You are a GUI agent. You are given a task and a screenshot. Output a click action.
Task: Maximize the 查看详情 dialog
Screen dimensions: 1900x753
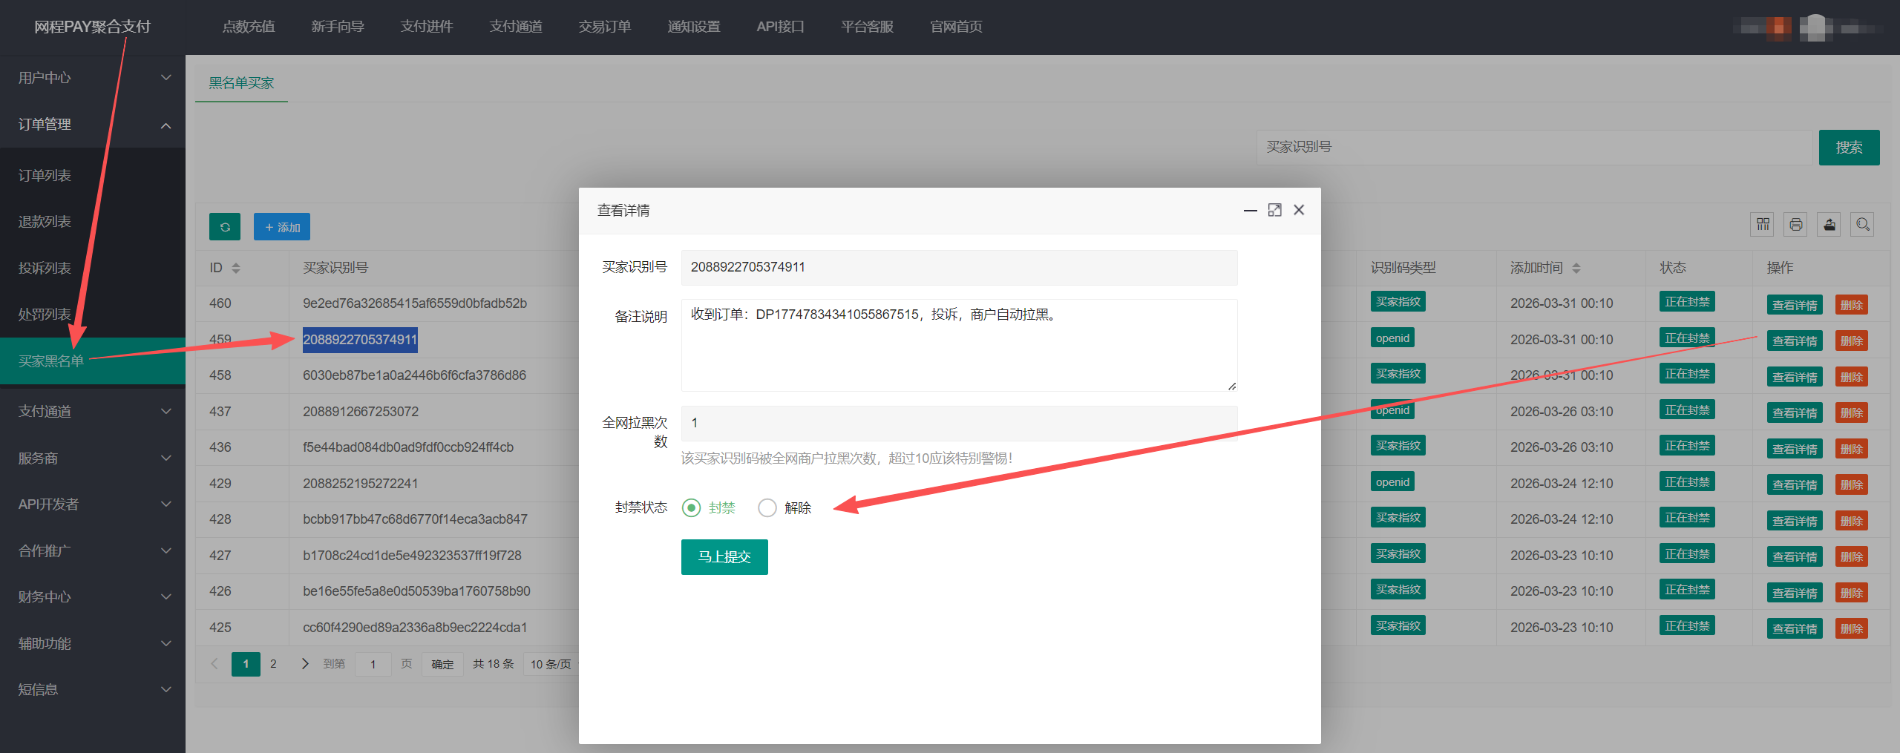1274,211
